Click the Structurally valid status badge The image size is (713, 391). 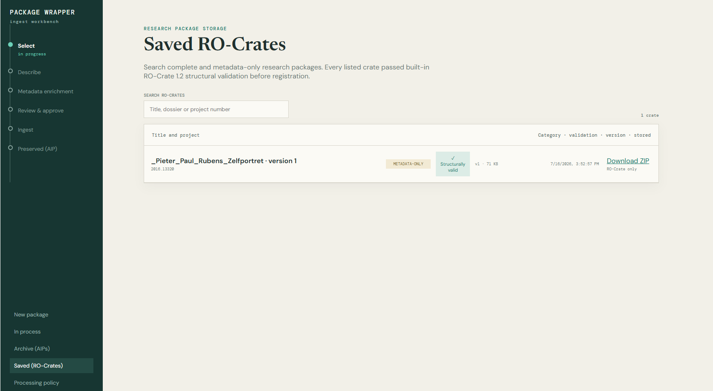453,164
